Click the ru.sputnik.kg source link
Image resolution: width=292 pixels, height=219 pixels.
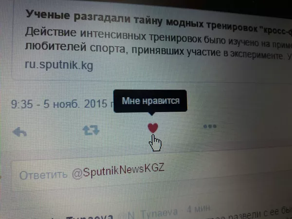pos(59,65)
